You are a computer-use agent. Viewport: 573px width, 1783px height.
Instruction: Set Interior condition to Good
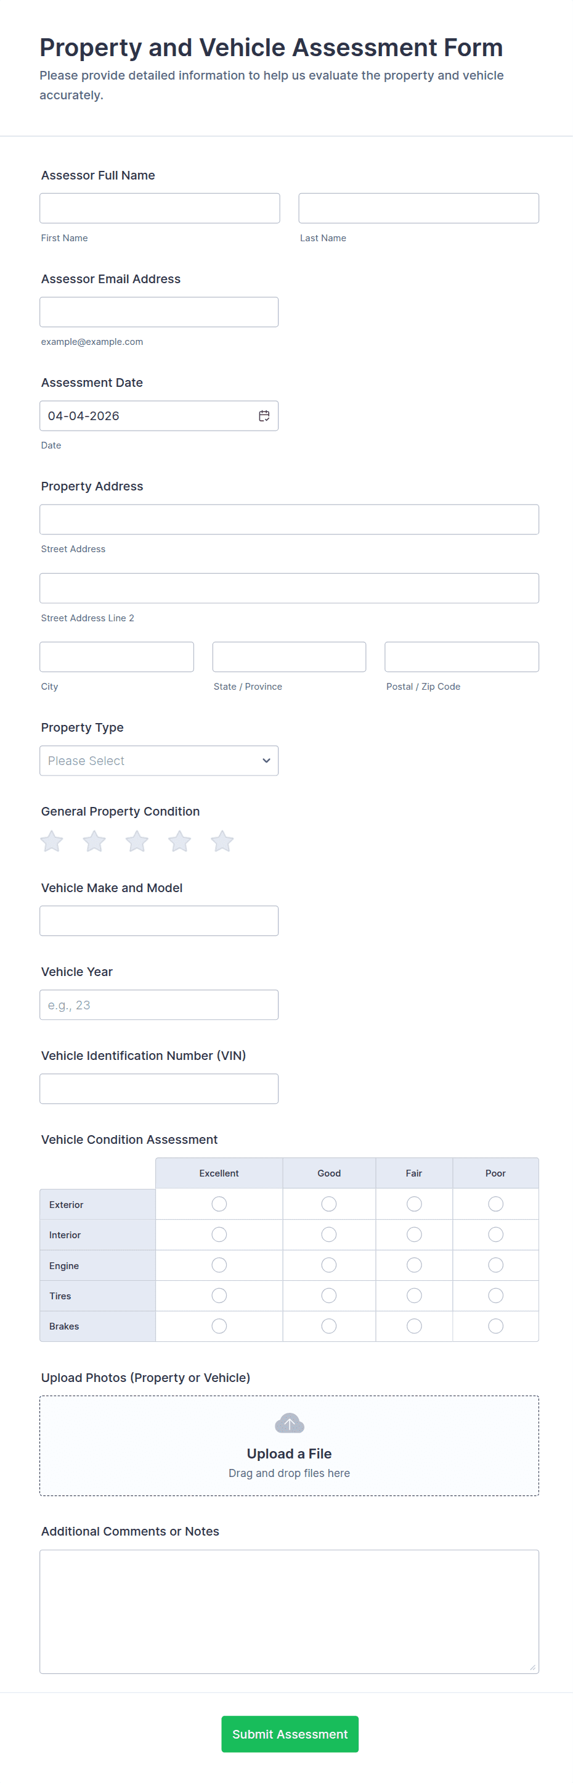coord(329,1235)
